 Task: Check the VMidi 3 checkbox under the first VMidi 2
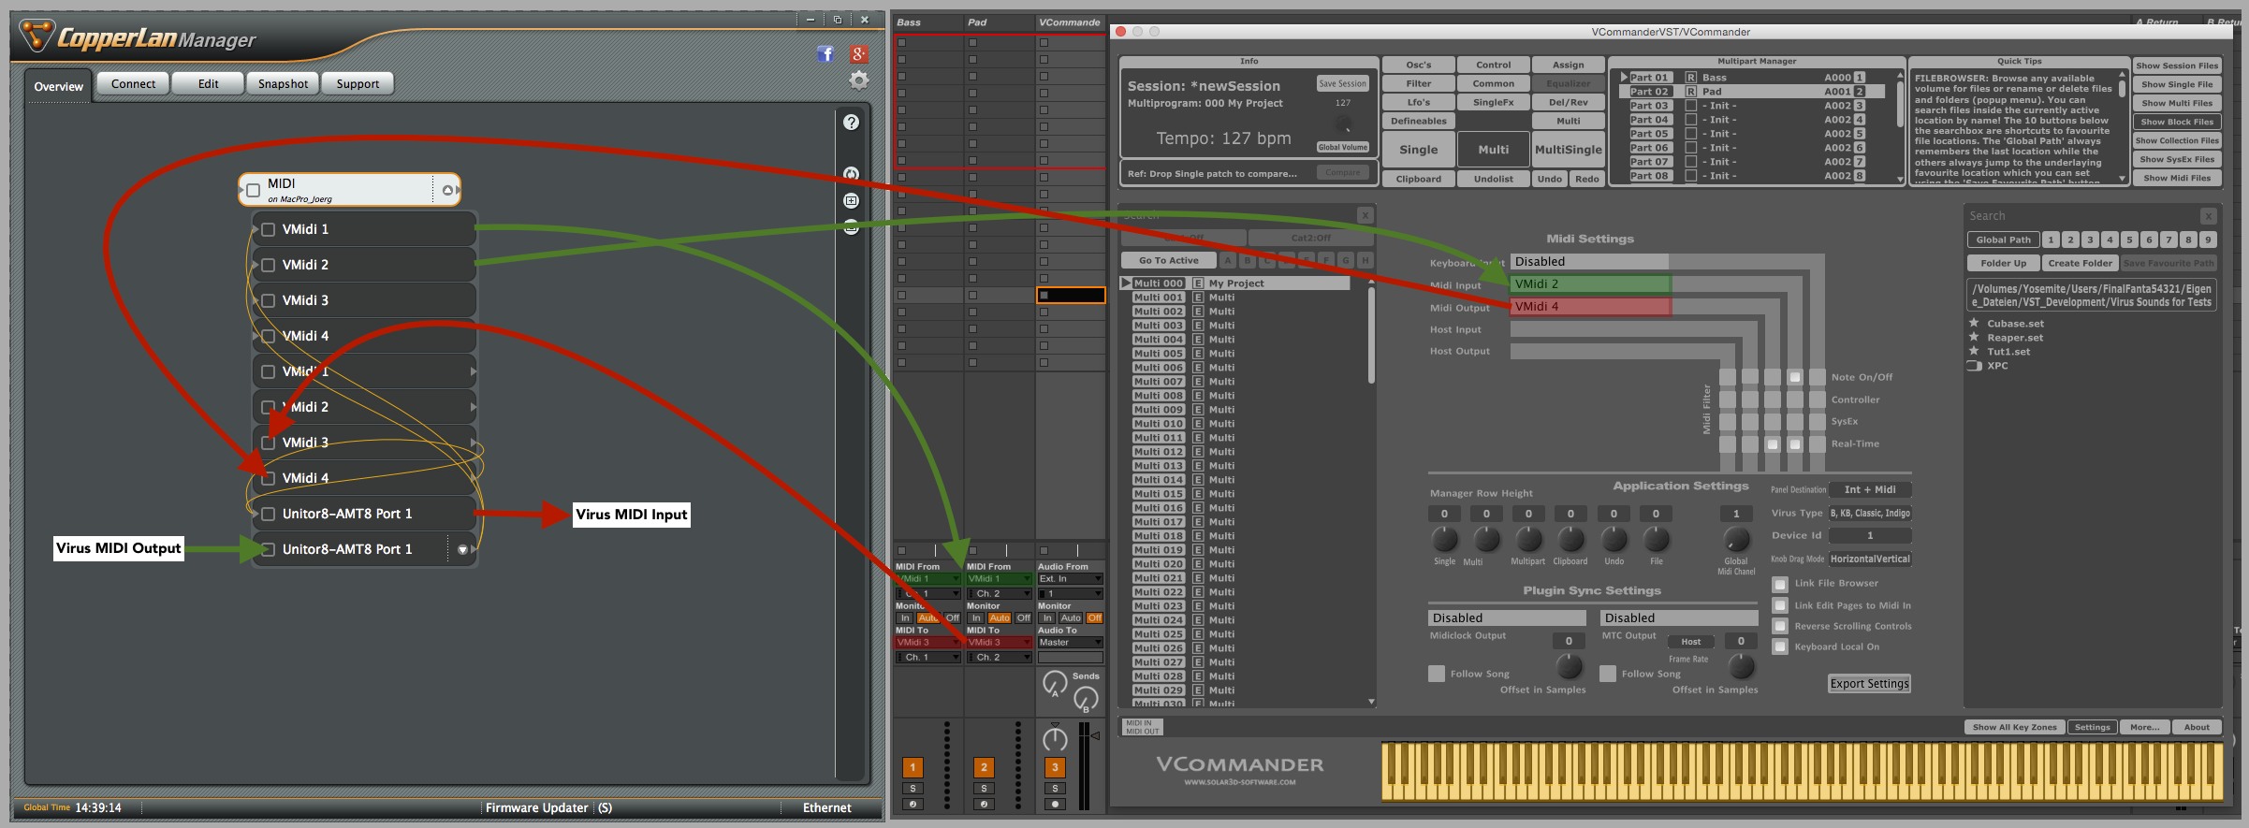click(x=269, y=300)
